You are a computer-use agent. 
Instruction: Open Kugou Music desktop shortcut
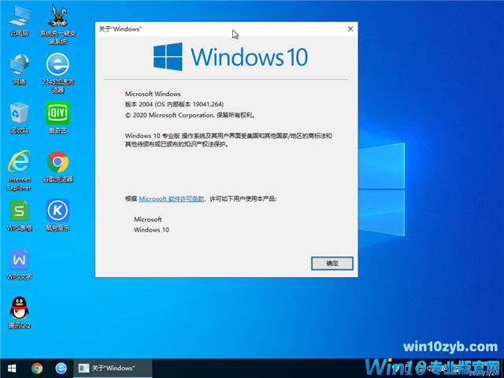pos(57,211)
